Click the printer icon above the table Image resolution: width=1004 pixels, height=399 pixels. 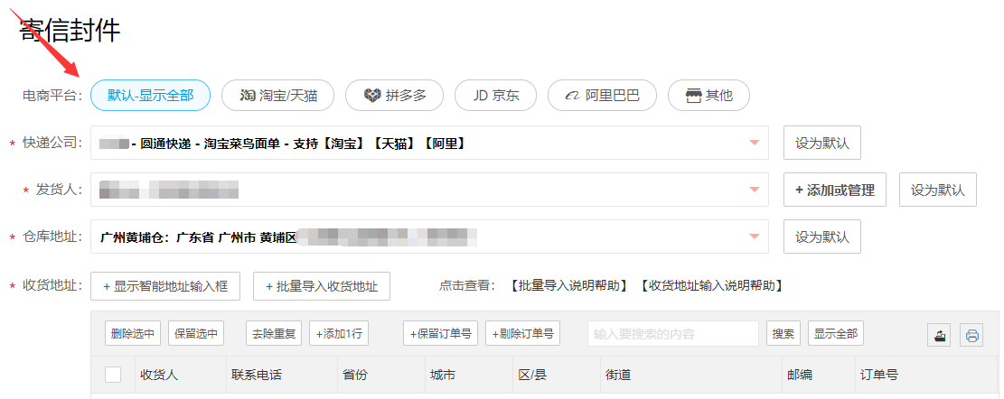tap(971, 334)
